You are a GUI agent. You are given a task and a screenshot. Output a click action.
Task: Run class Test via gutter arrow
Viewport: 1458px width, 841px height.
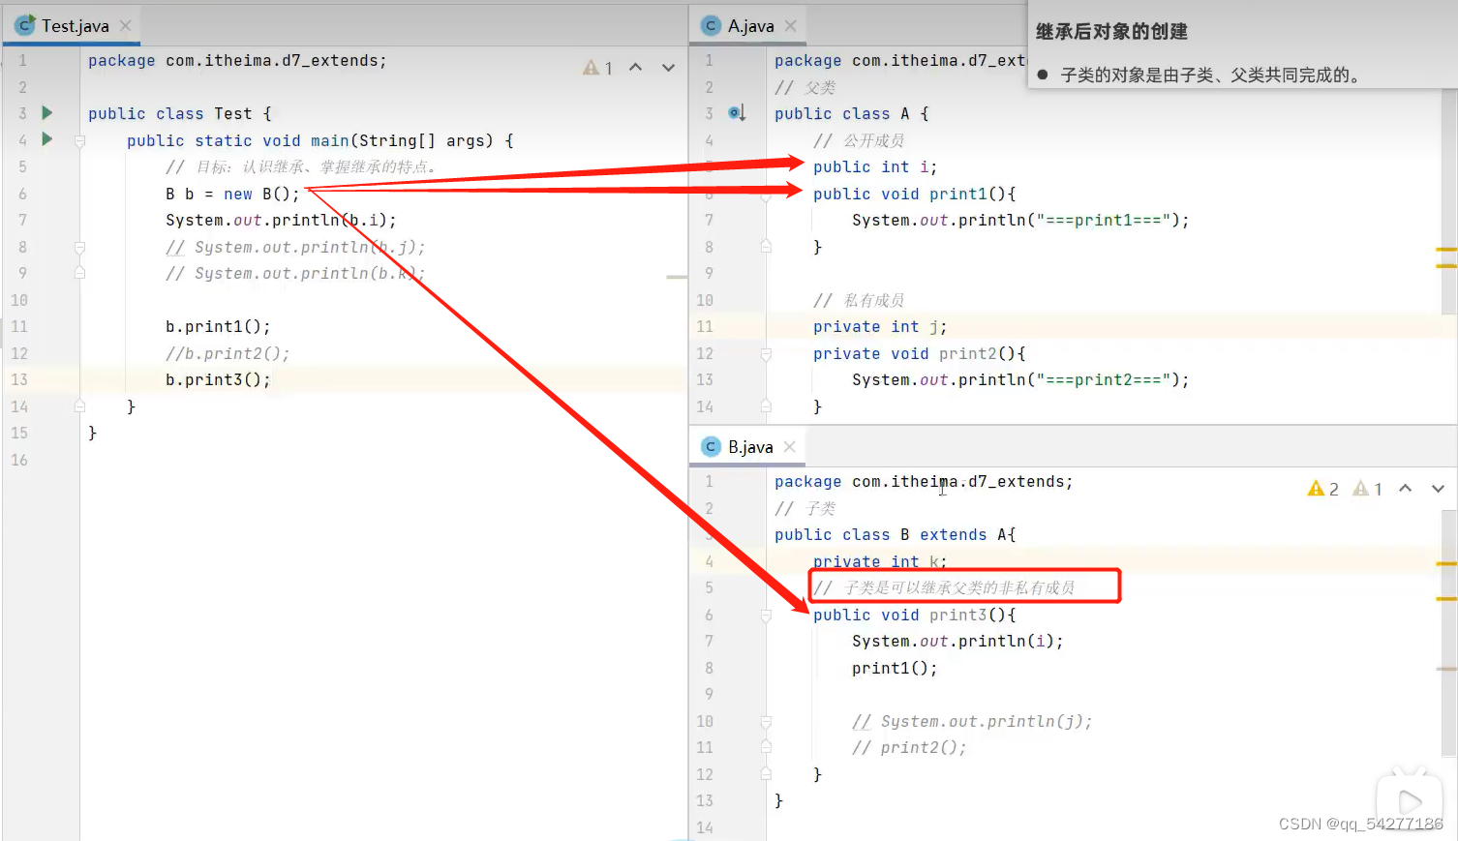[46, 113]
